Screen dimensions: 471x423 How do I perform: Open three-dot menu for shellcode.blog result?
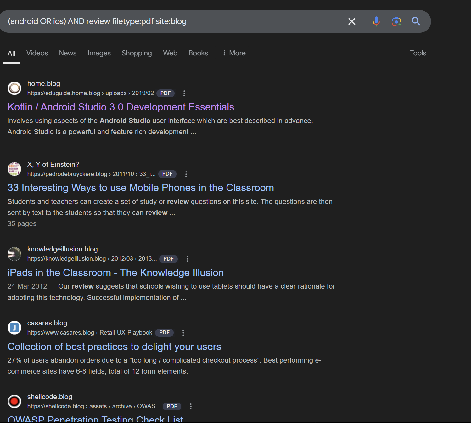[191, 406]
